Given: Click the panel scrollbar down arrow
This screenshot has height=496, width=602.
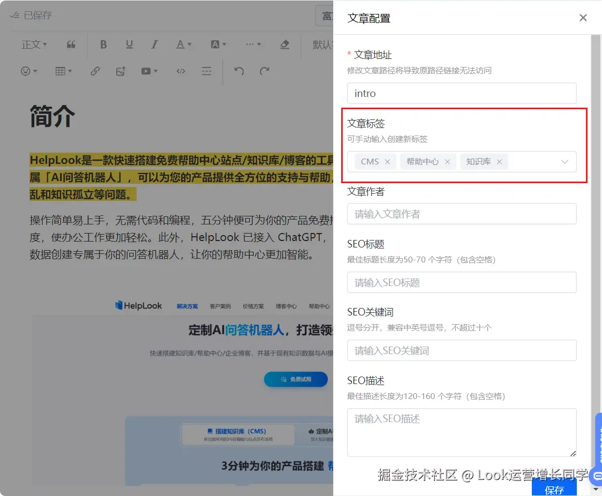Looking at the screenshot, I should point(596,489).
